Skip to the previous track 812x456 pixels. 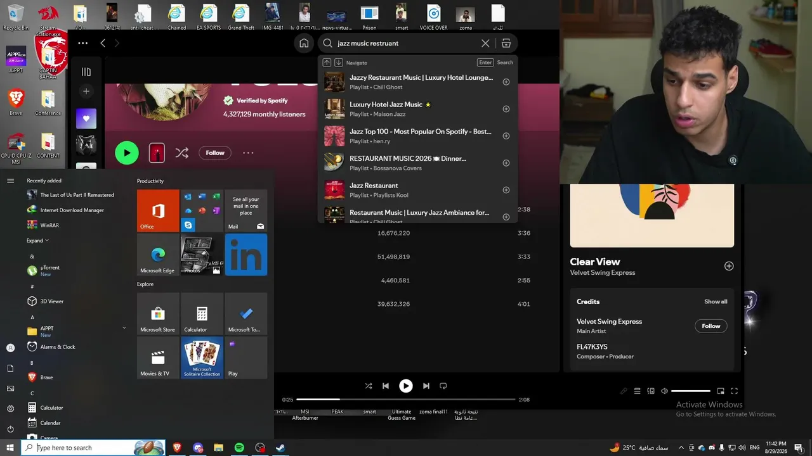point(386,386)
